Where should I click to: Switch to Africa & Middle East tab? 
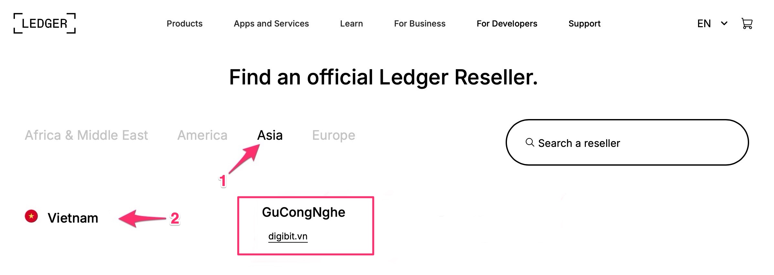[86, 135]
